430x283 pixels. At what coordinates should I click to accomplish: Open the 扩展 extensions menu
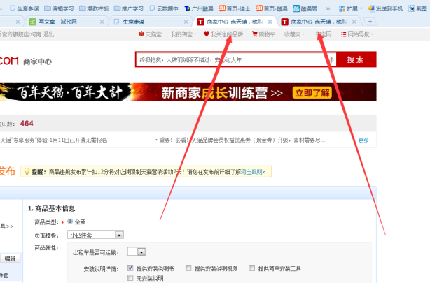tap(350, 9)
